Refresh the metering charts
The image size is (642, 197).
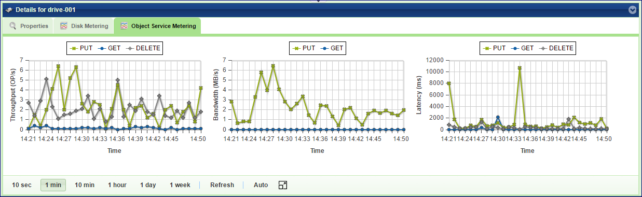click(x=222, y=185)
